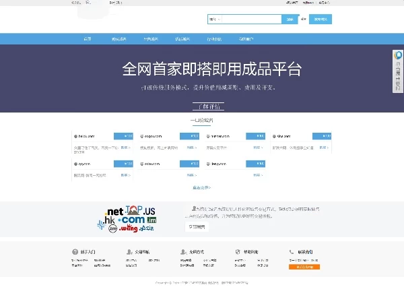
Task: Open the floating online service widget icon
Action: 398,55
